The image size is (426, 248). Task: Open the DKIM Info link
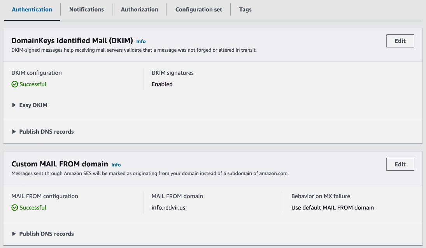point(141,41)
